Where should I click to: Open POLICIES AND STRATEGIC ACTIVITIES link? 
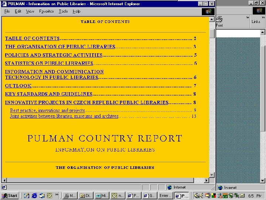coord(54,55)
